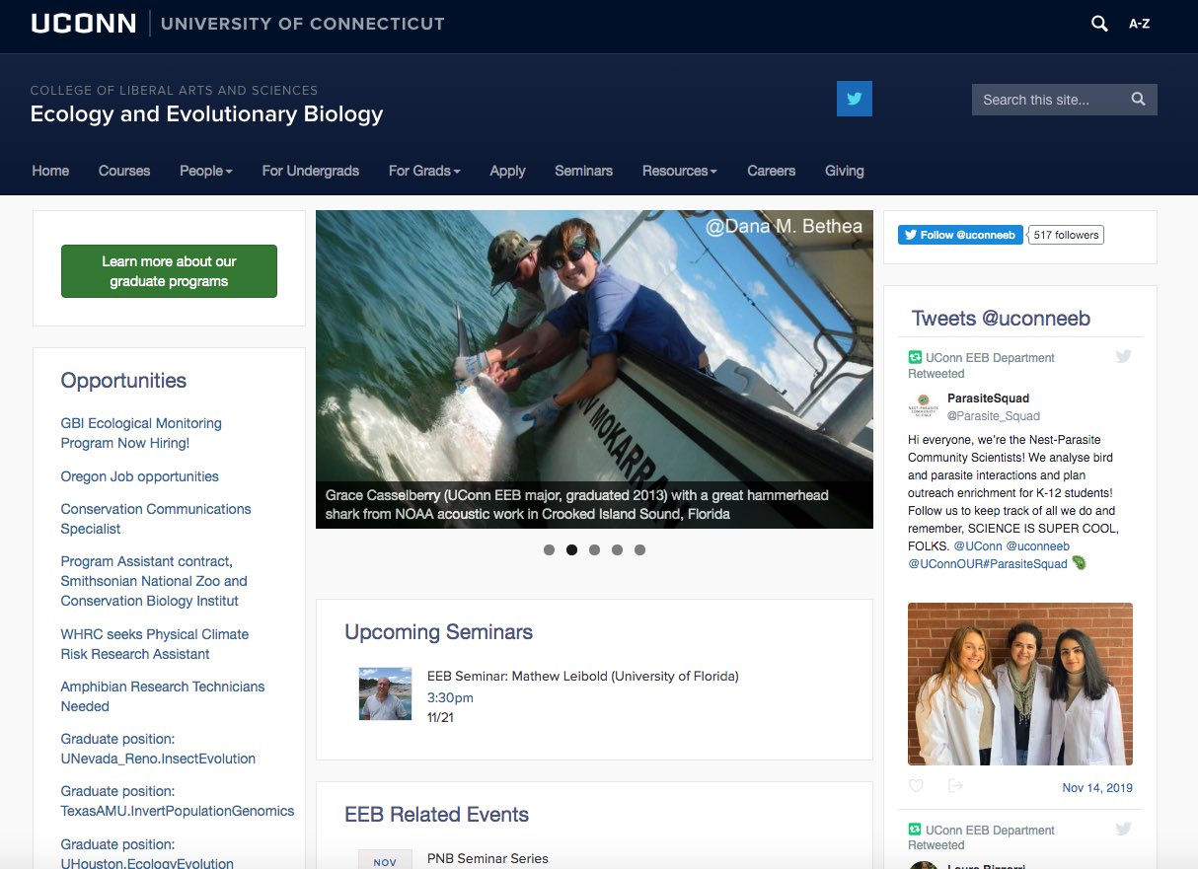1198x869 pixels.
Task: Click the Opportunities heading
Action: point(123,381)
